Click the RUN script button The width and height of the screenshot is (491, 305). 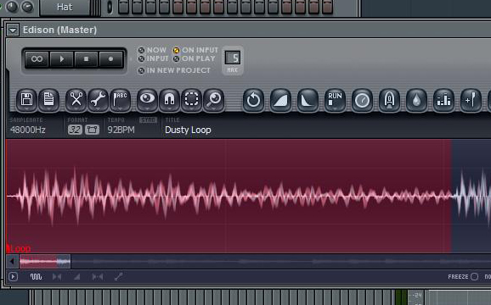point(335,100)
